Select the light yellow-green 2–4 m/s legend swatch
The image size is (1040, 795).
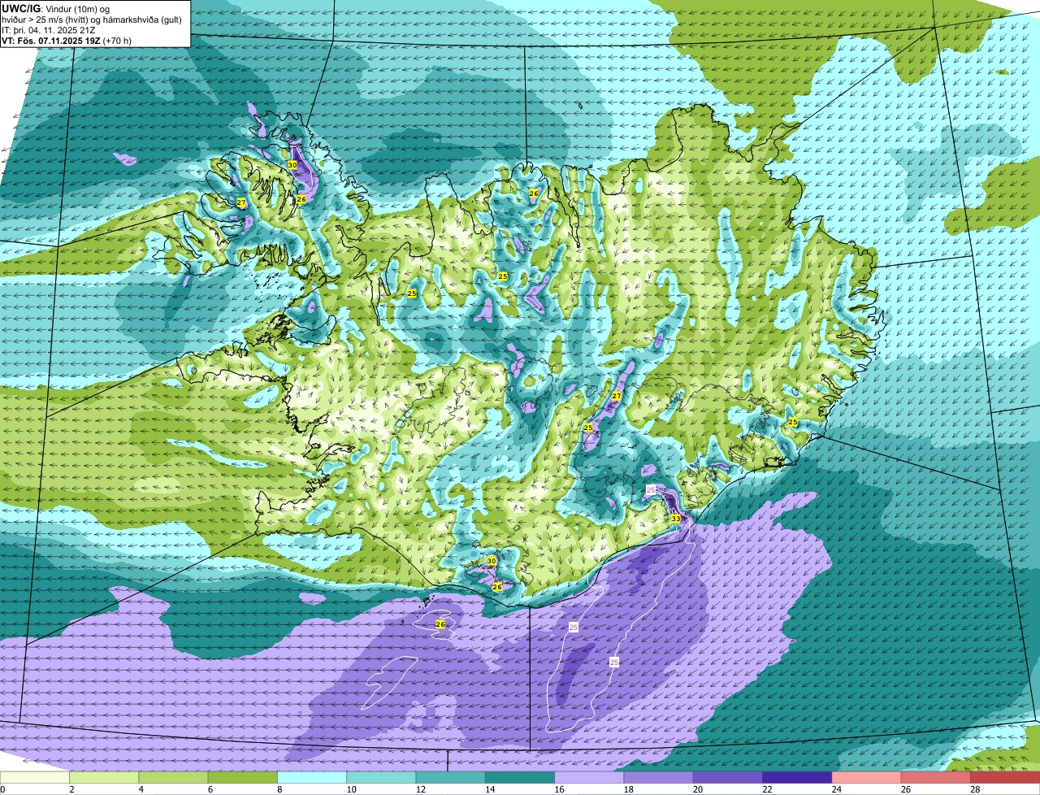tap(104, 777)
